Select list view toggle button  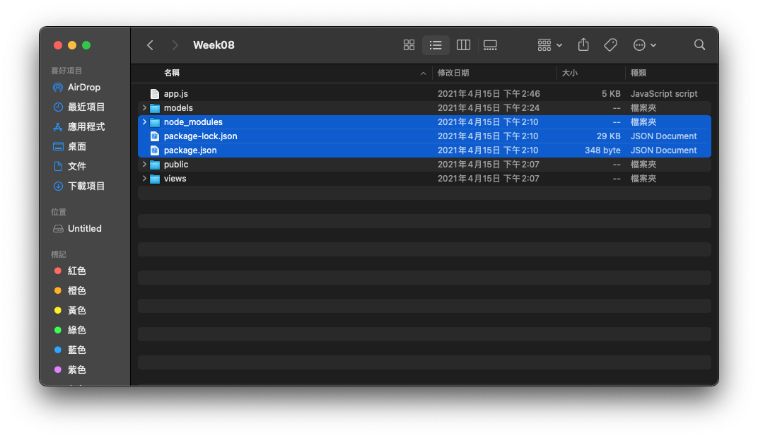436,45
